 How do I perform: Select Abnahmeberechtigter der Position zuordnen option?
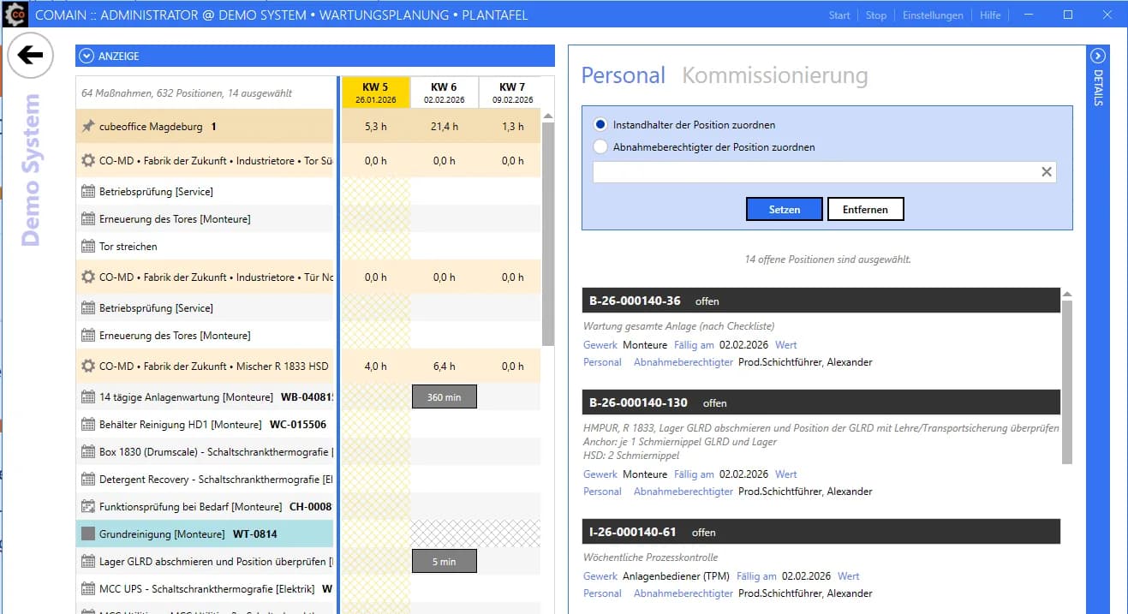(x=600, y=147)
